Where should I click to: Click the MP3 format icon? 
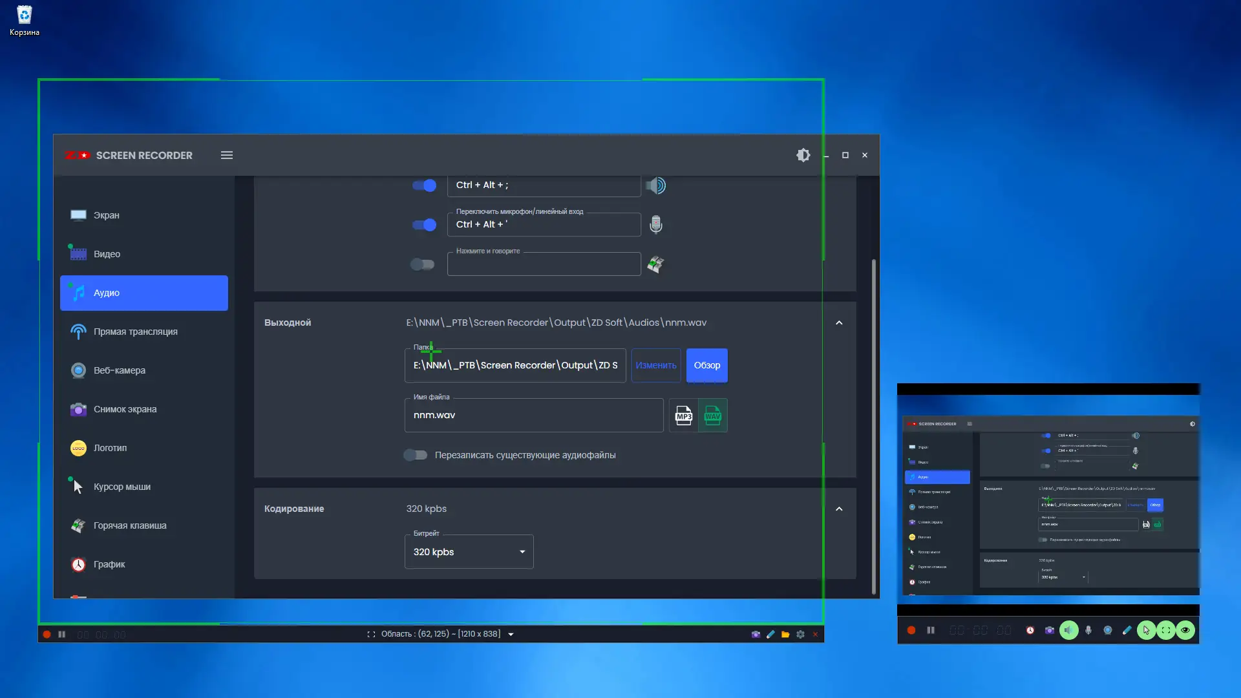tap(683, 416)
